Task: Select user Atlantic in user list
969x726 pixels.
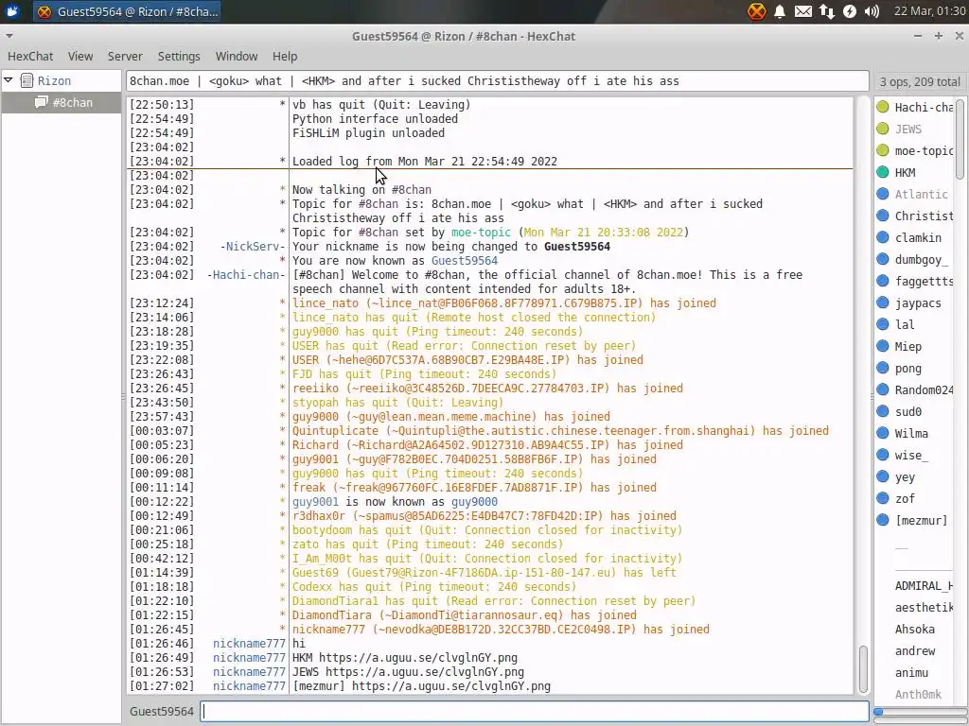Action: [x=921, y=195]
